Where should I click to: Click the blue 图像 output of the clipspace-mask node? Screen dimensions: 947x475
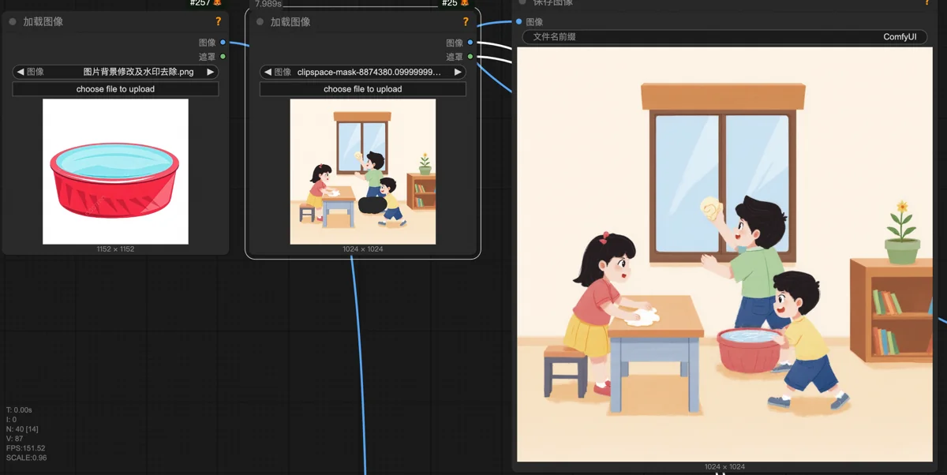(x=470, y=43)
